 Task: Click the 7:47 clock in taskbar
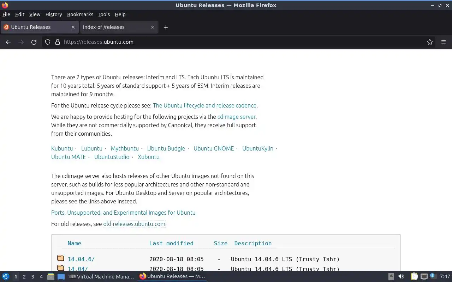[x=445, y=276]
